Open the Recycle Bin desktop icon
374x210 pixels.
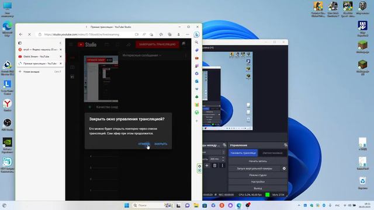362,183
